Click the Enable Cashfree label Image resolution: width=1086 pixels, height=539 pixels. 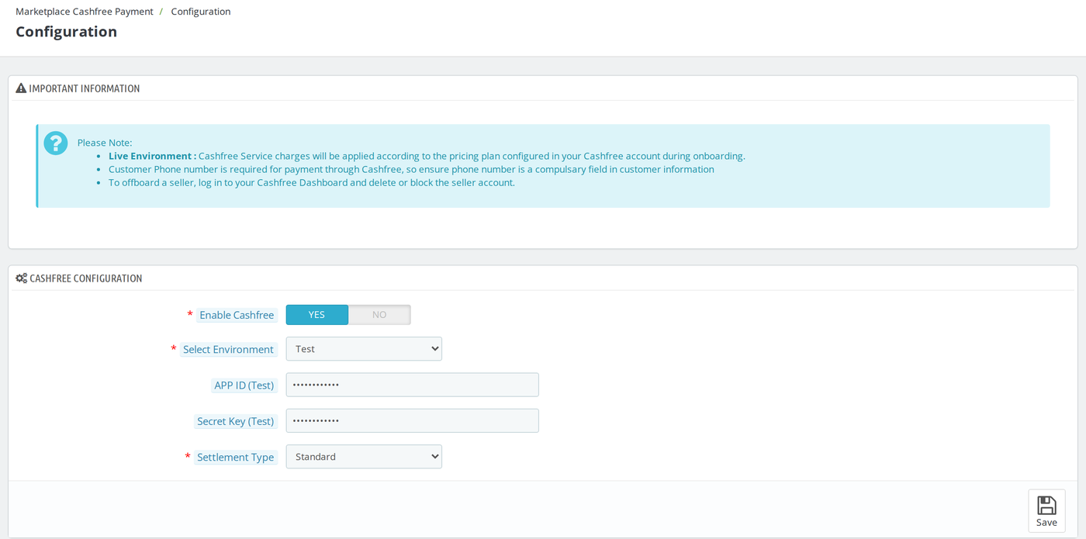[237, 315]
